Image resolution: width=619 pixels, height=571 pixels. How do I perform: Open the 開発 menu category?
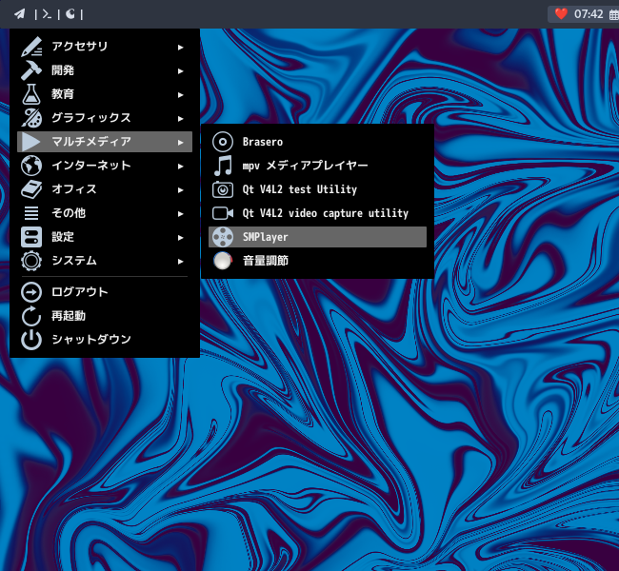point(105,70)
